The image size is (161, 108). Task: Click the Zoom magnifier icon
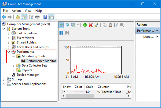(x=122, y=25)
